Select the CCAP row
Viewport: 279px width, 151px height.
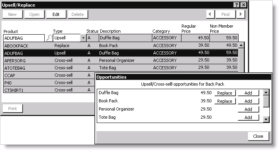49,75
